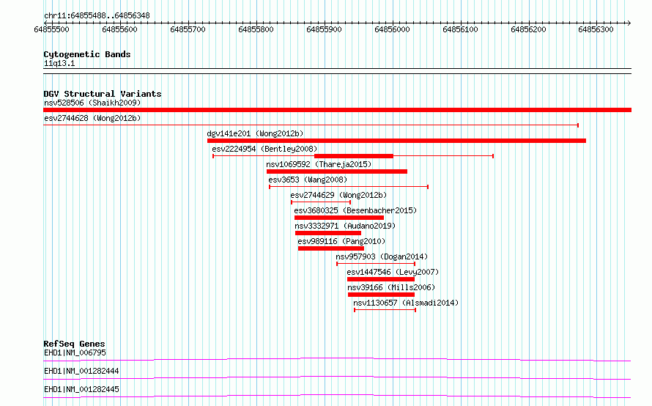The height and width of the screenshot is (406, 652).
Task: Click the nsv3332971 red bar
Action: pyautogui.click(x=328, y=233)
